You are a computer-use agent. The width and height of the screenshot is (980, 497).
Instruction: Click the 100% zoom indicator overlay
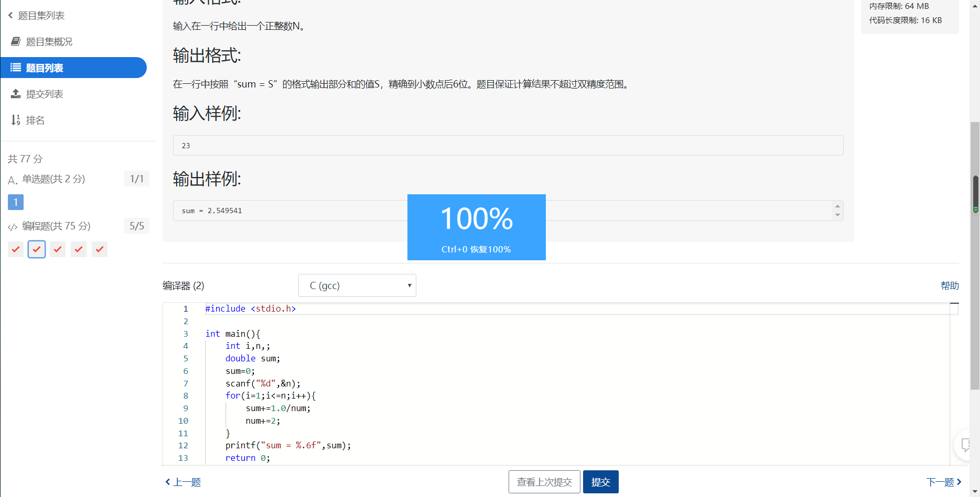[477, 227]
